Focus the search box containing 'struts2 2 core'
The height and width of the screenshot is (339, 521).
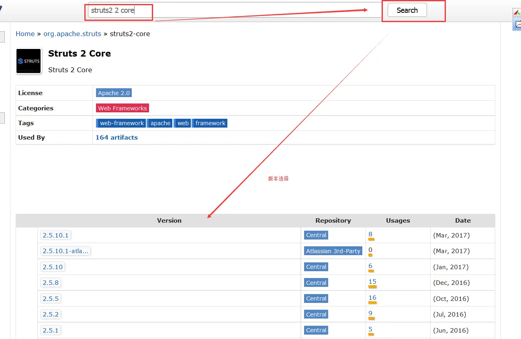234,10
